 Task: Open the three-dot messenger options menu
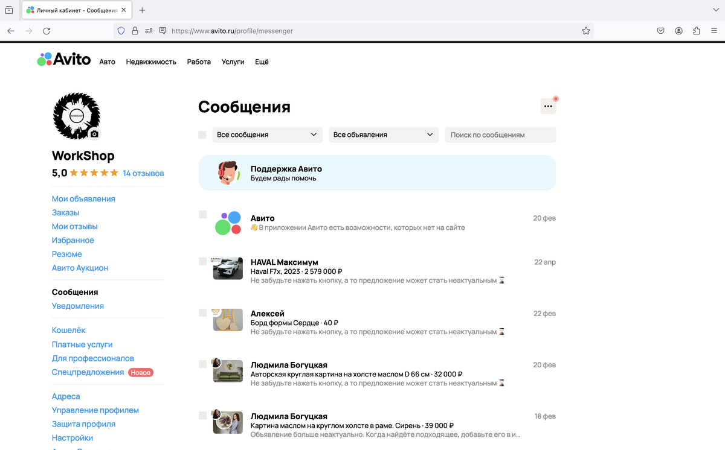pos(548,105)
